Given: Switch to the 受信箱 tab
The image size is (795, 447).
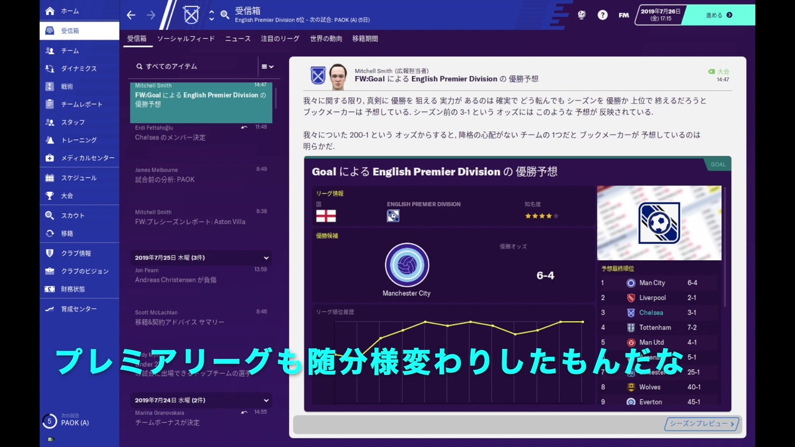Looking at the screenshot, I should 137,38.
